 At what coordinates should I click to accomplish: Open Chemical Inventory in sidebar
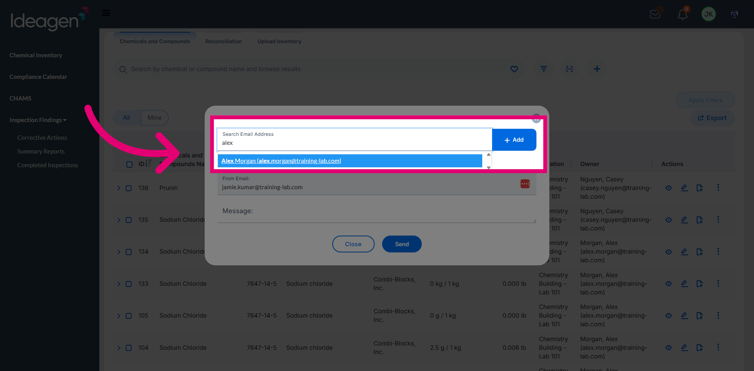point(36,55)
